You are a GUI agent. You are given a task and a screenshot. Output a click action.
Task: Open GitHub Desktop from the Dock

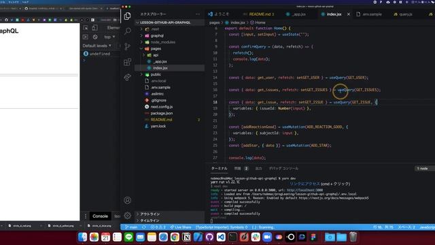coord(209,237)
